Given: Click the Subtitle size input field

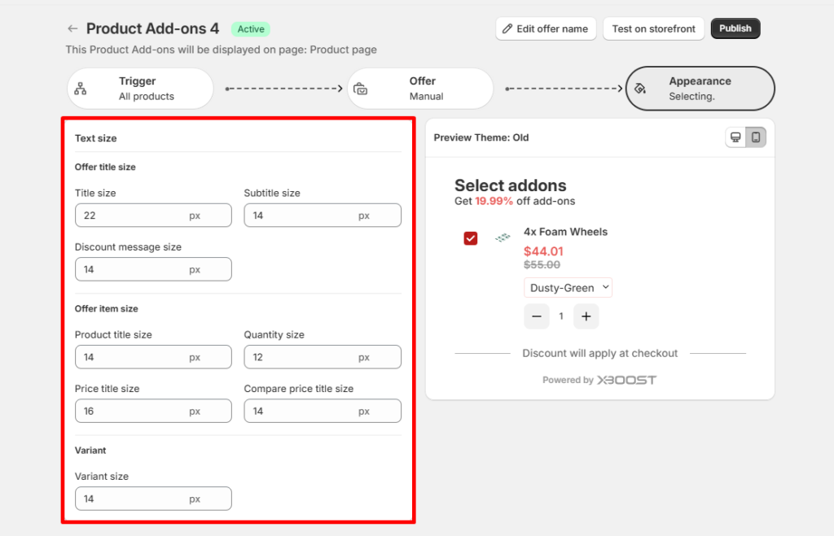Looking at the screenshot, I should pos(300,216).
